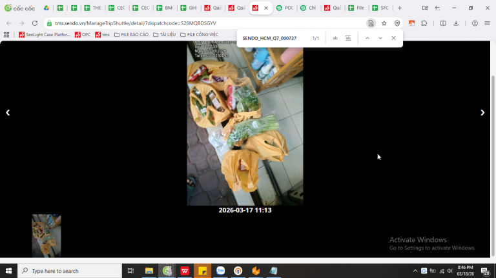Open the downloads icon
The width and height of the screenshot is (496, 278).
456,23
